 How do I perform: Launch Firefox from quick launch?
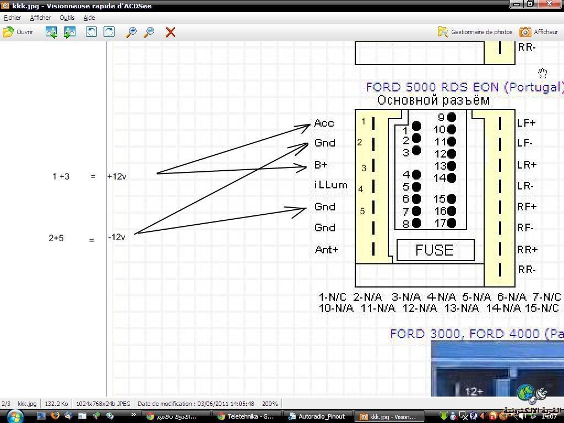click(x=55, y=416)
